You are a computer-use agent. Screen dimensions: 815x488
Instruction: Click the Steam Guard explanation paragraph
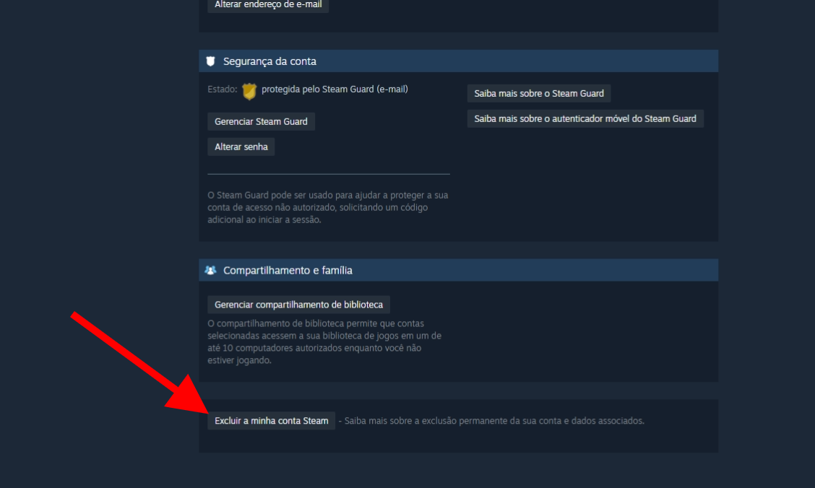328,207
